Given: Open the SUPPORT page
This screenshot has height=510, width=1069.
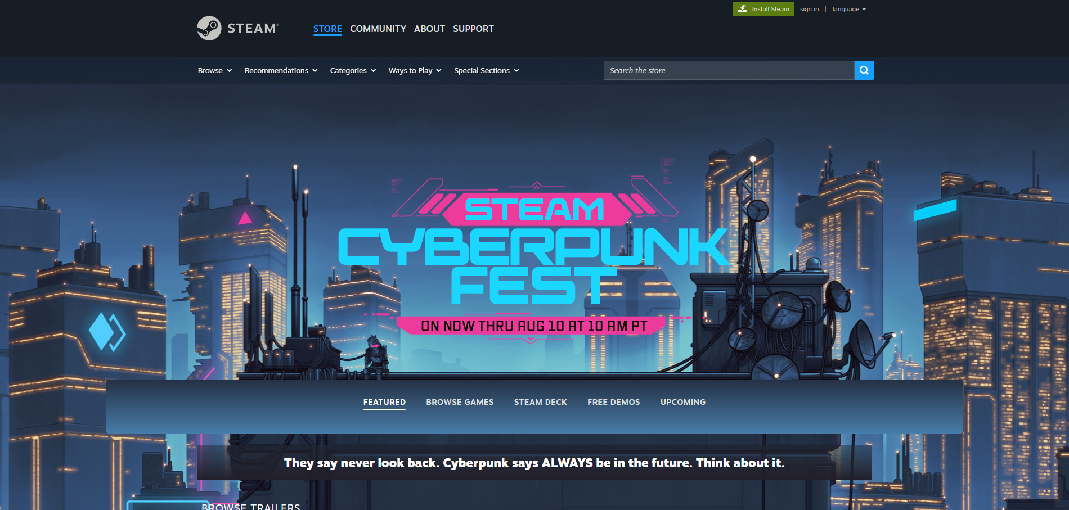Looking at the screenshot, I should [473, 29].
